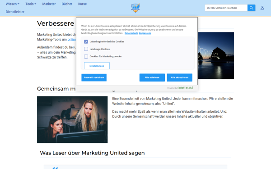This screenshot has height=169, width=271.
Task: Click paragraph starting 'Das macht mehr Spaß'
Action: point(169,114)
